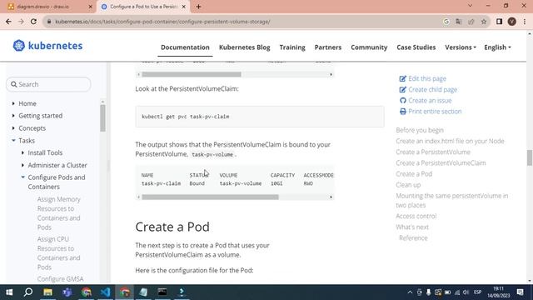Viewport: 533px width, 300px height.
Task: Open the Case Studies nav item
Action: 416,47
